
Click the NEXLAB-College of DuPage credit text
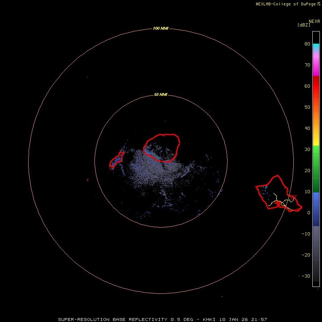(x=288, y=4)
